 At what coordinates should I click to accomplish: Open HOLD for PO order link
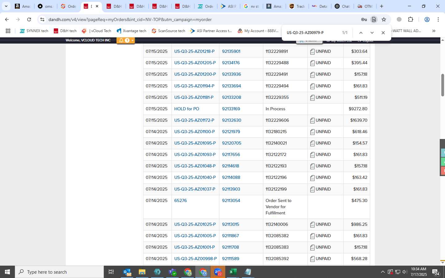click(x=187, y=109)
